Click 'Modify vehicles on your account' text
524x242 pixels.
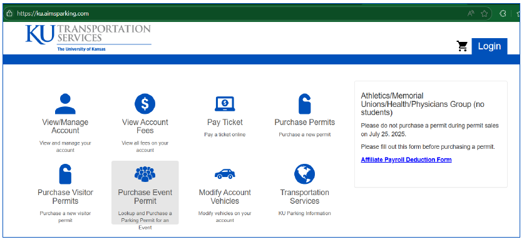(x=225, y=216)
